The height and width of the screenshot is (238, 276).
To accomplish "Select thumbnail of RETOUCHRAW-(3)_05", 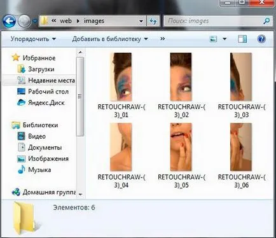I will coord(181,147).
